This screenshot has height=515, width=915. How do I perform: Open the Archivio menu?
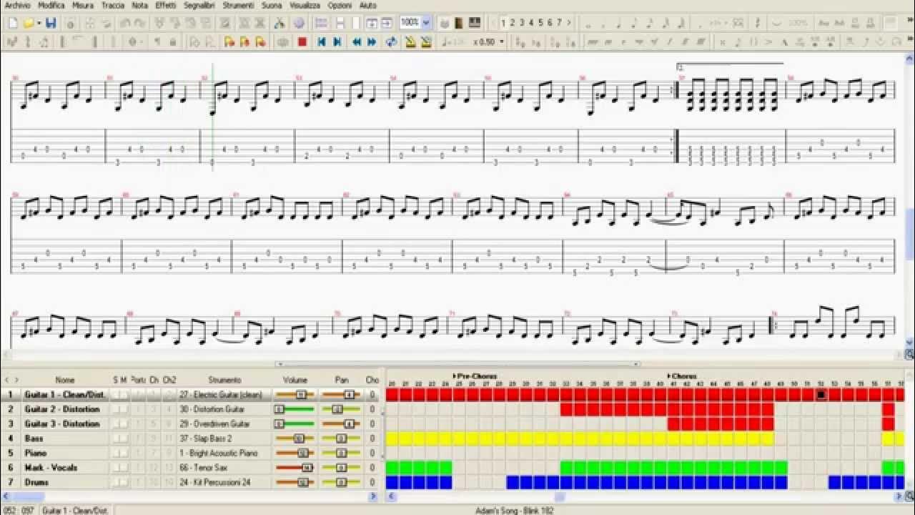tap(17, 5)
